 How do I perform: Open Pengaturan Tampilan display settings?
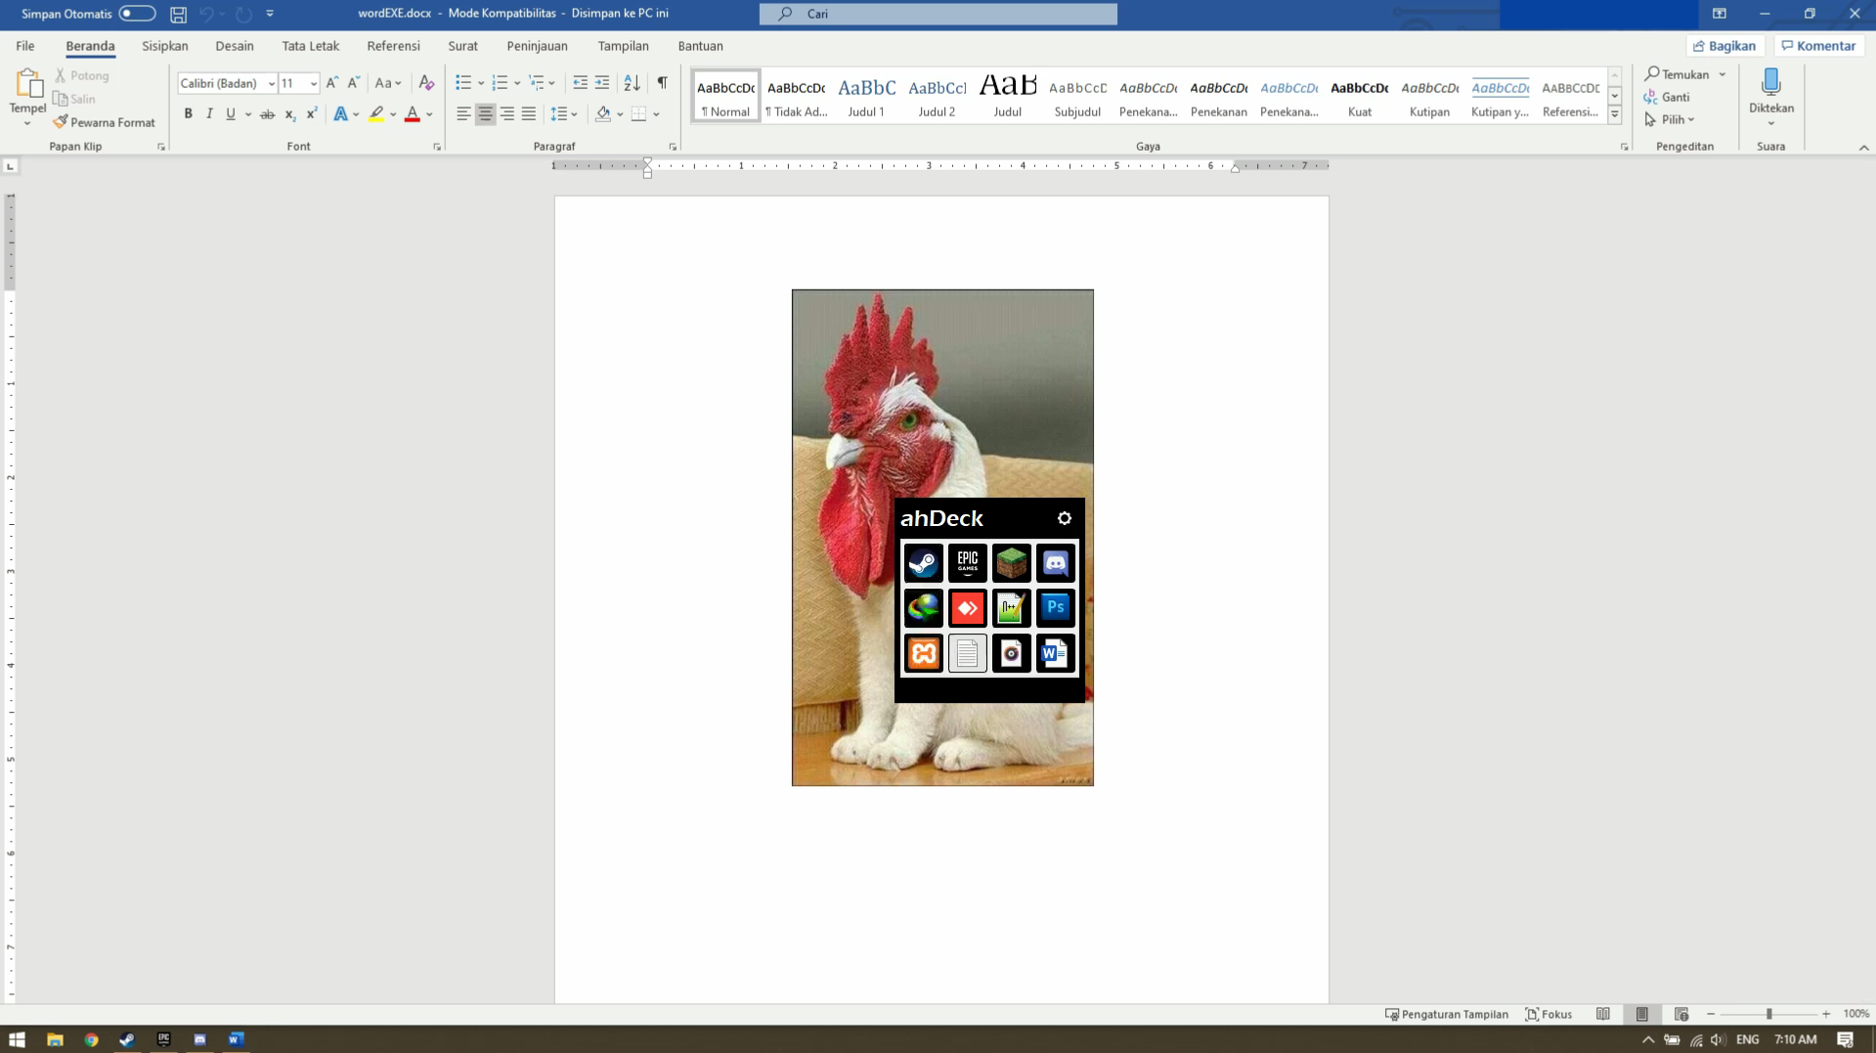coord(1447,1014)
